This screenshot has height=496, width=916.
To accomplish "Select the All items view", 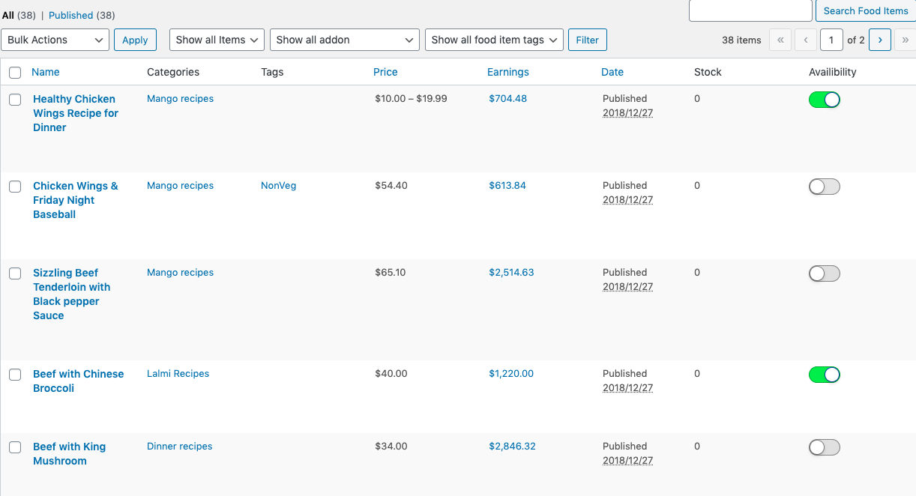I will (8, 15).
